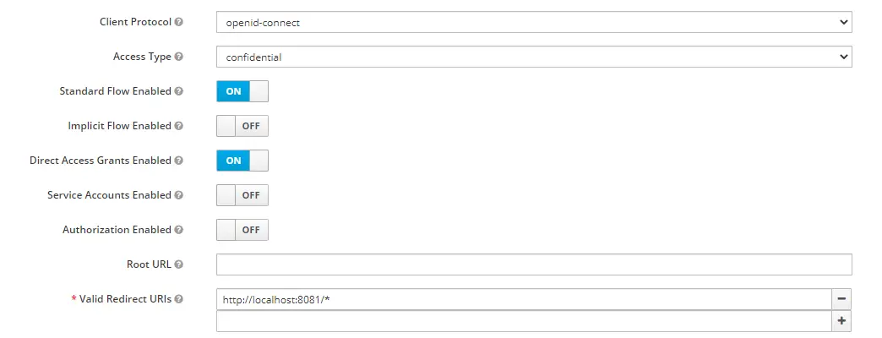The height and width of the screenshot is (338, 882).
Task: Click help icon beside Access Type
Action: [179, 57]
